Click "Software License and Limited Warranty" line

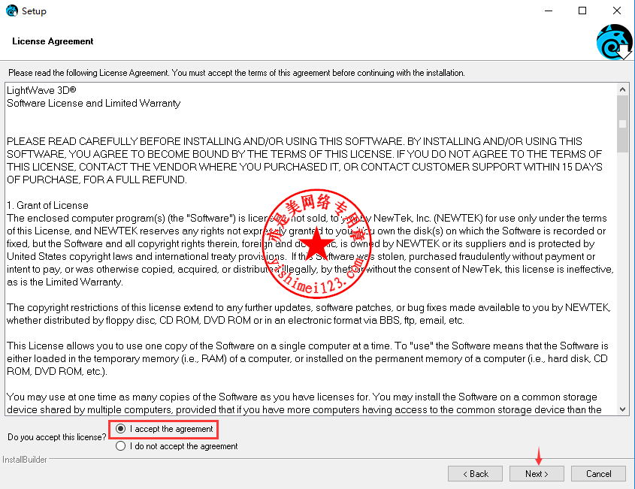point(93,103)
